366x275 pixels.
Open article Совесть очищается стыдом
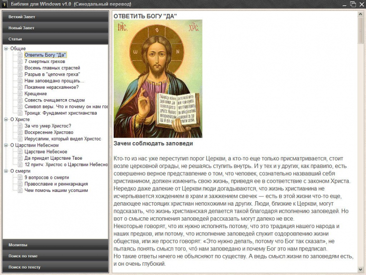(x=55, y=100)
